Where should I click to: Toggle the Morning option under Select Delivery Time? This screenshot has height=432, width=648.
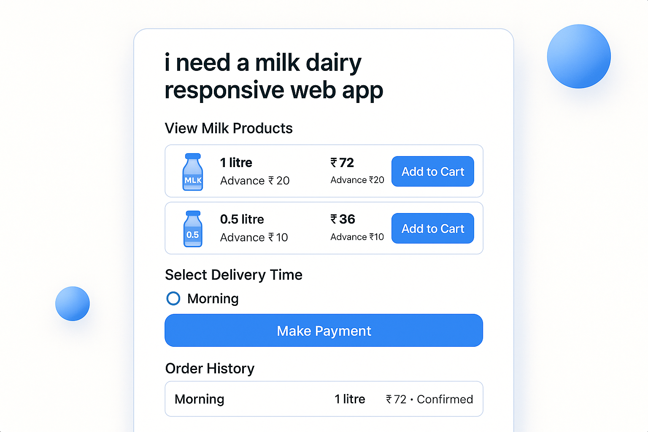173,298
